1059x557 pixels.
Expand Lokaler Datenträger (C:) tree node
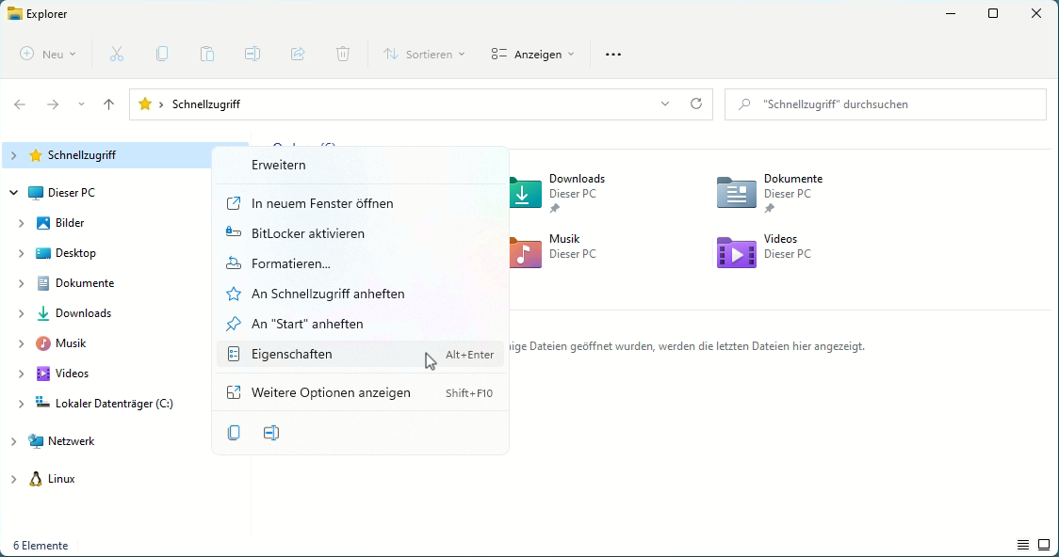[21, 404]
